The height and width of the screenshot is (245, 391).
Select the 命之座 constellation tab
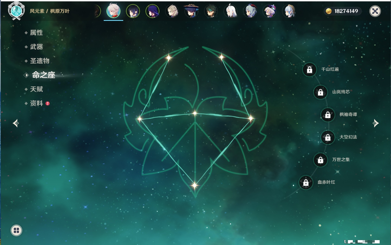click(43, 75)
